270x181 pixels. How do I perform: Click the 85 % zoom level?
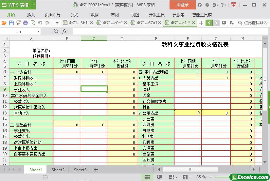pos(201,177)
